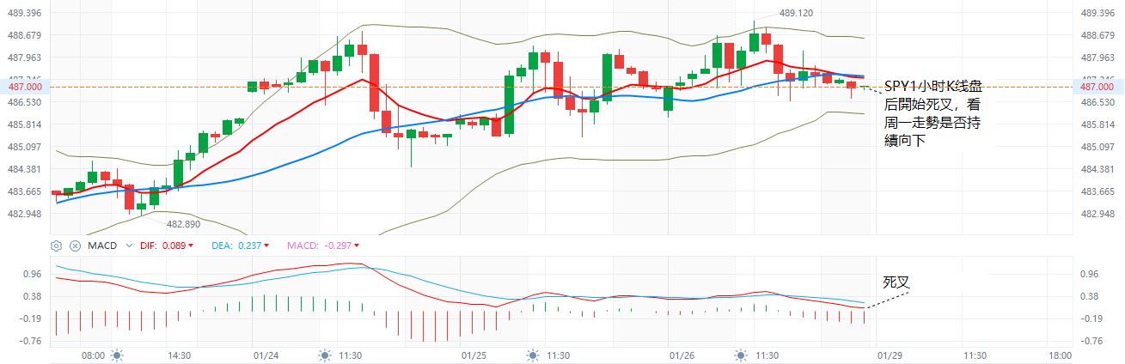This screenshot has width=1125, height=364.
Task: Click the 489.120 high price label
Action: (x=796, y=14)
